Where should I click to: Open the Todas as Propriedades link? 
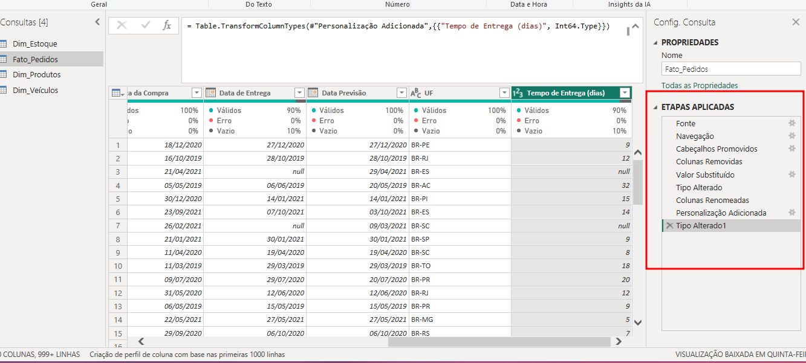700,86
